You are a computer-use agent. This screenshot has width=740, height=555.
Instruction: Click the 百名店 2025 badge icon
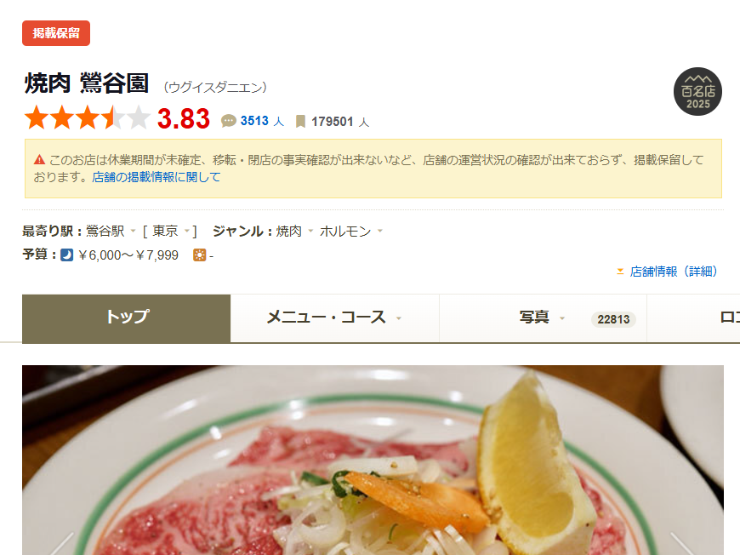pyautogui.click(x=697, y=92)
